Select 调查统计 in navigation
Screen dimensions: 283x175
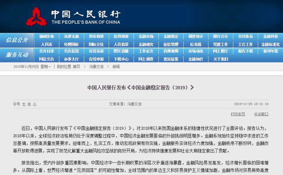coord(196,36)
